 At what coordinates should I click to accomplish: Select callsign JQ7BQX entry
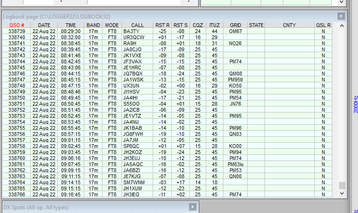tap(137, 73)
